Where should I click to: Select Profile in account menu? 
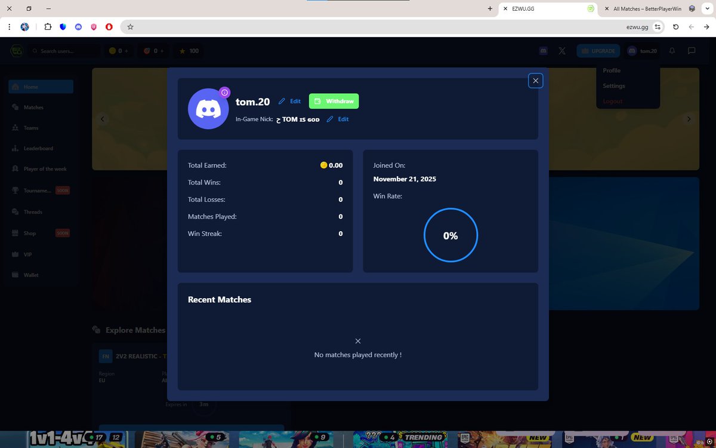612,70
